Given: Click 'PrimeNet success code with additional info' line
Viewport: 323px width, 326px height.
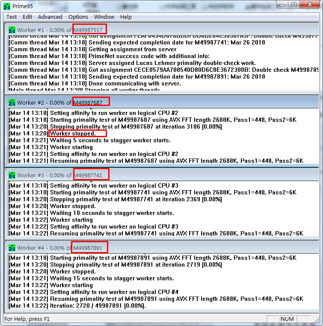Looking at the screenshot, I should [109, 56].
